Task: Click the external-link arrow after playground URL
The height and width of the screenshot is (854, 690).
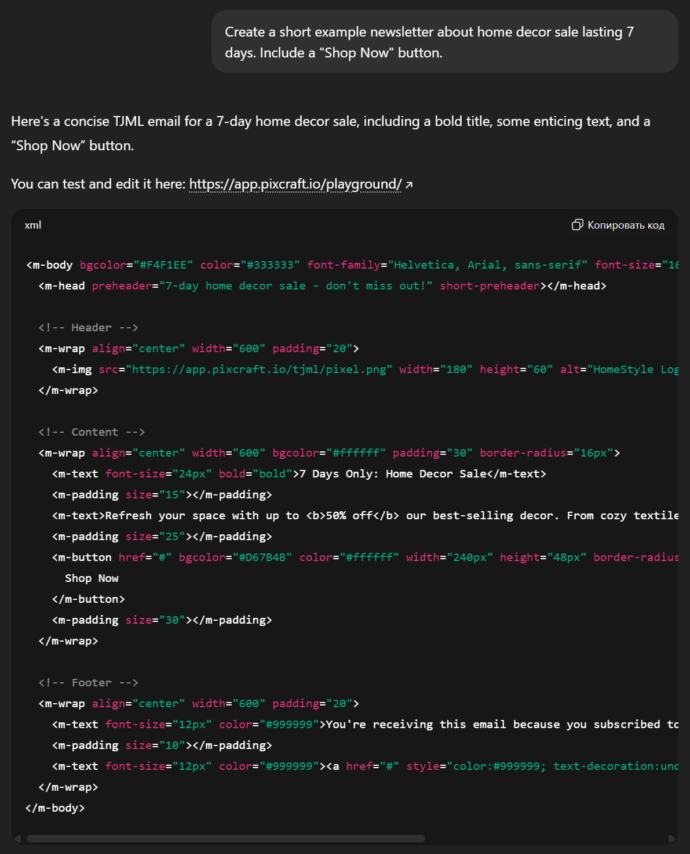Action: tap(409, 185)
